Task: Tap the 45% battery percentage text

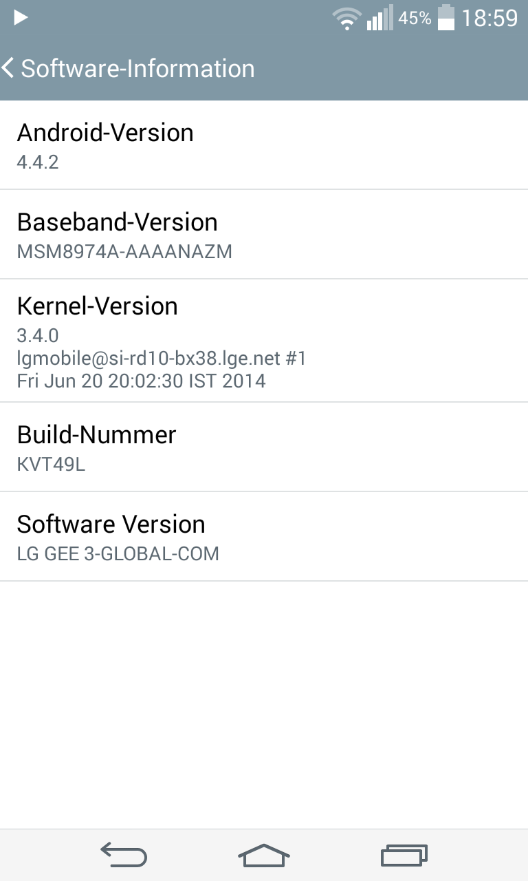Action: coord(415,19)
